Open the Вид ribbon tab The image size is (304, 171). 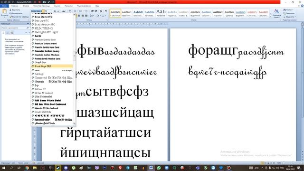(97, 6)
